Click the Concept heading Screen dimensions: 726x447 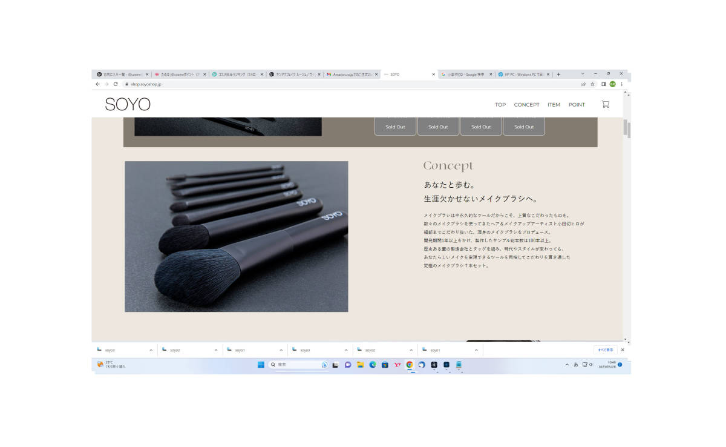pos(448,166)
